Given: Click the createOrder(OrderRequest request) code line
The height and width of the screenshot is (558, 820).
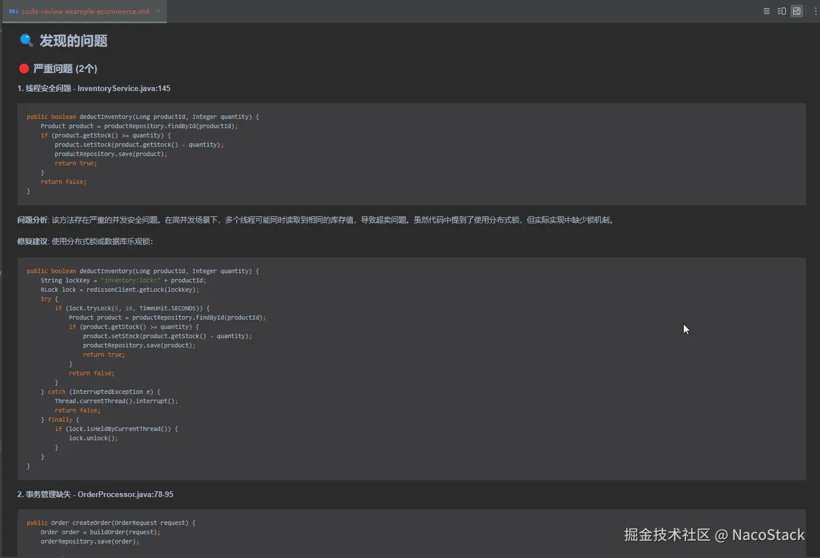Looking at the screenshot, I should 111,523.
